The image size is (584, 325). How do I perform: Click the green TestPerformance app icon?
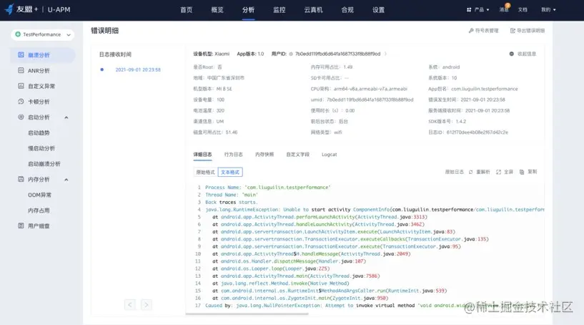[x=17, y=34]
